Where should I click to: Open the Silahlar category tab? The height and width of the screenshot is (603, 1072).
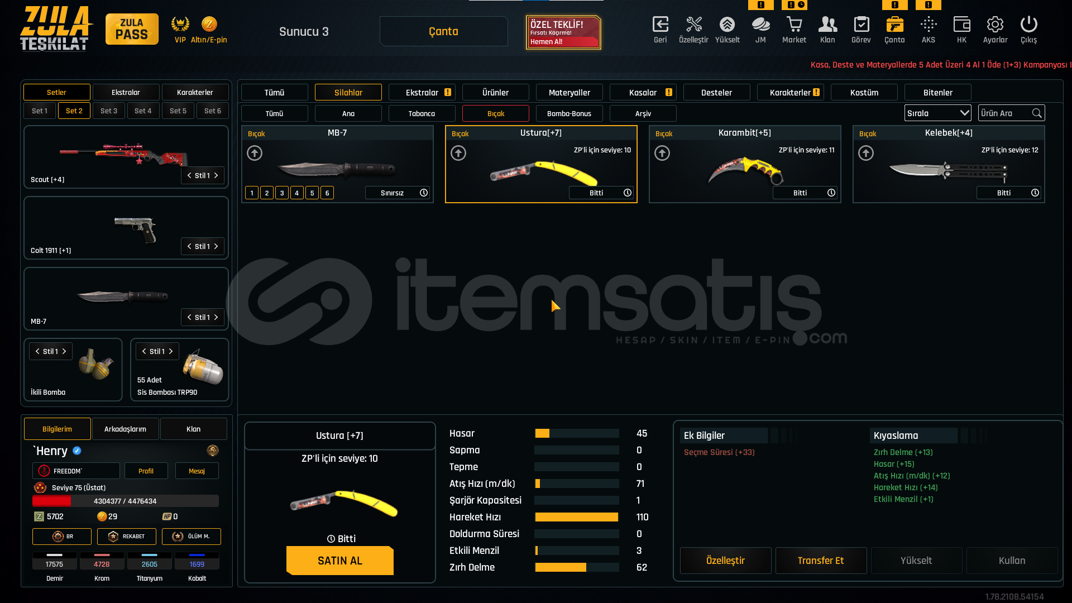(348, 92)
